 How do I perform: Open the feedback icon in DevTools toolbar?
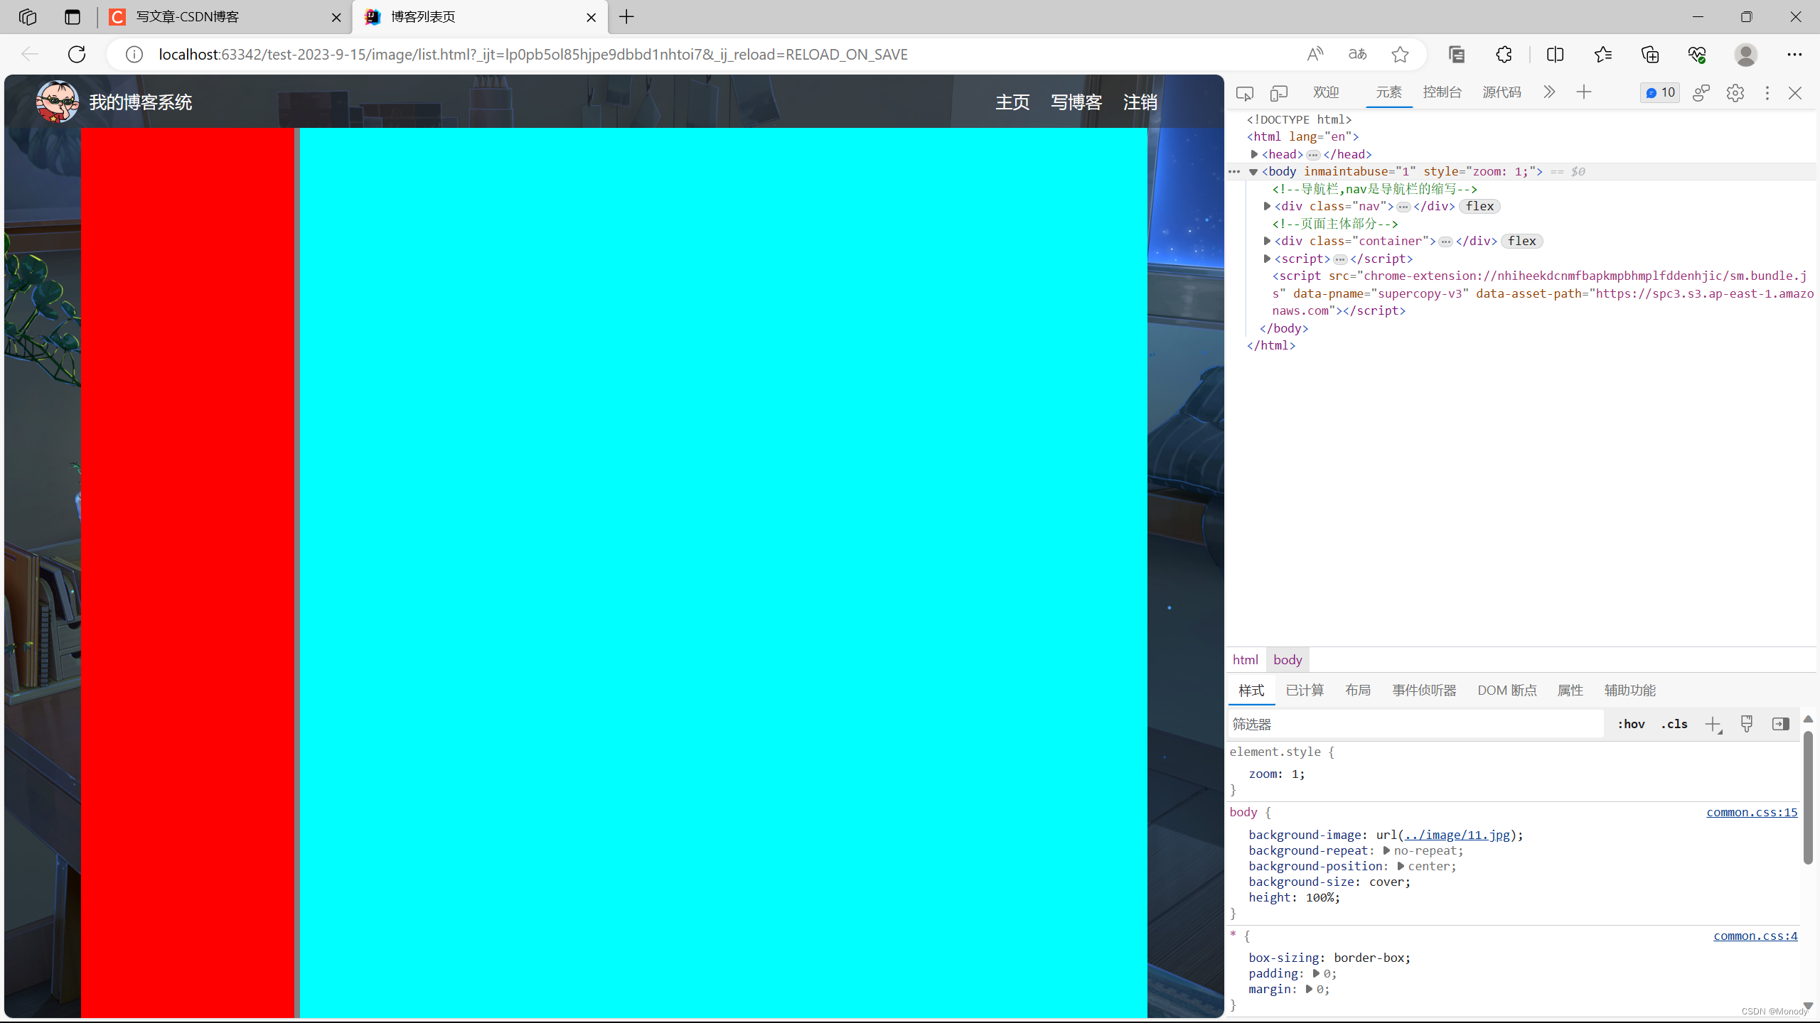tap(1701, 93)
